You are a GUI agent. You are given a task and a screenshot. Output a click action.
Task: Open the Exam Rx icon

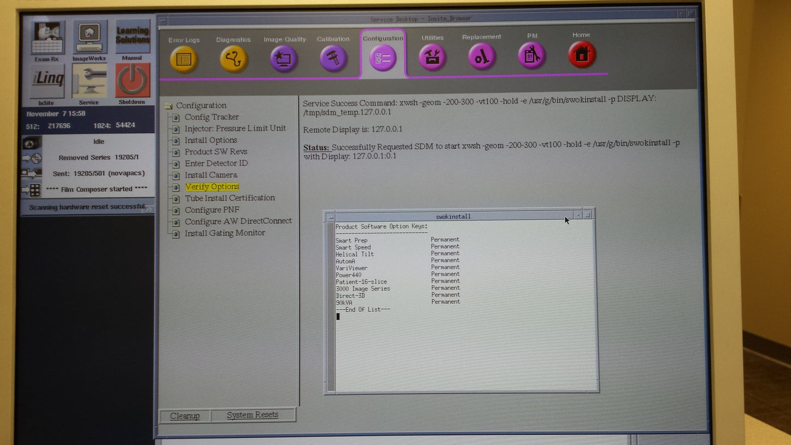tap(47, 39)
